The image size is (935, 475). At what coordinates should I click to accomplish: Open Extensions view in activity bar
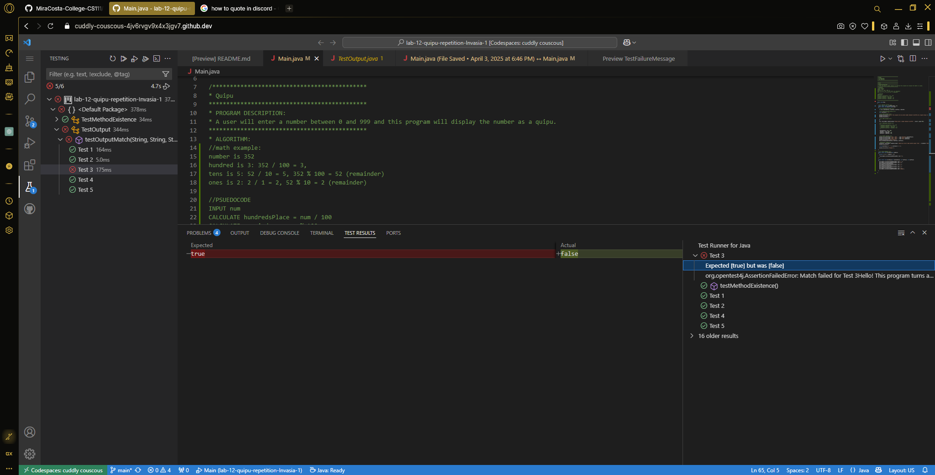tap(30, 165)
